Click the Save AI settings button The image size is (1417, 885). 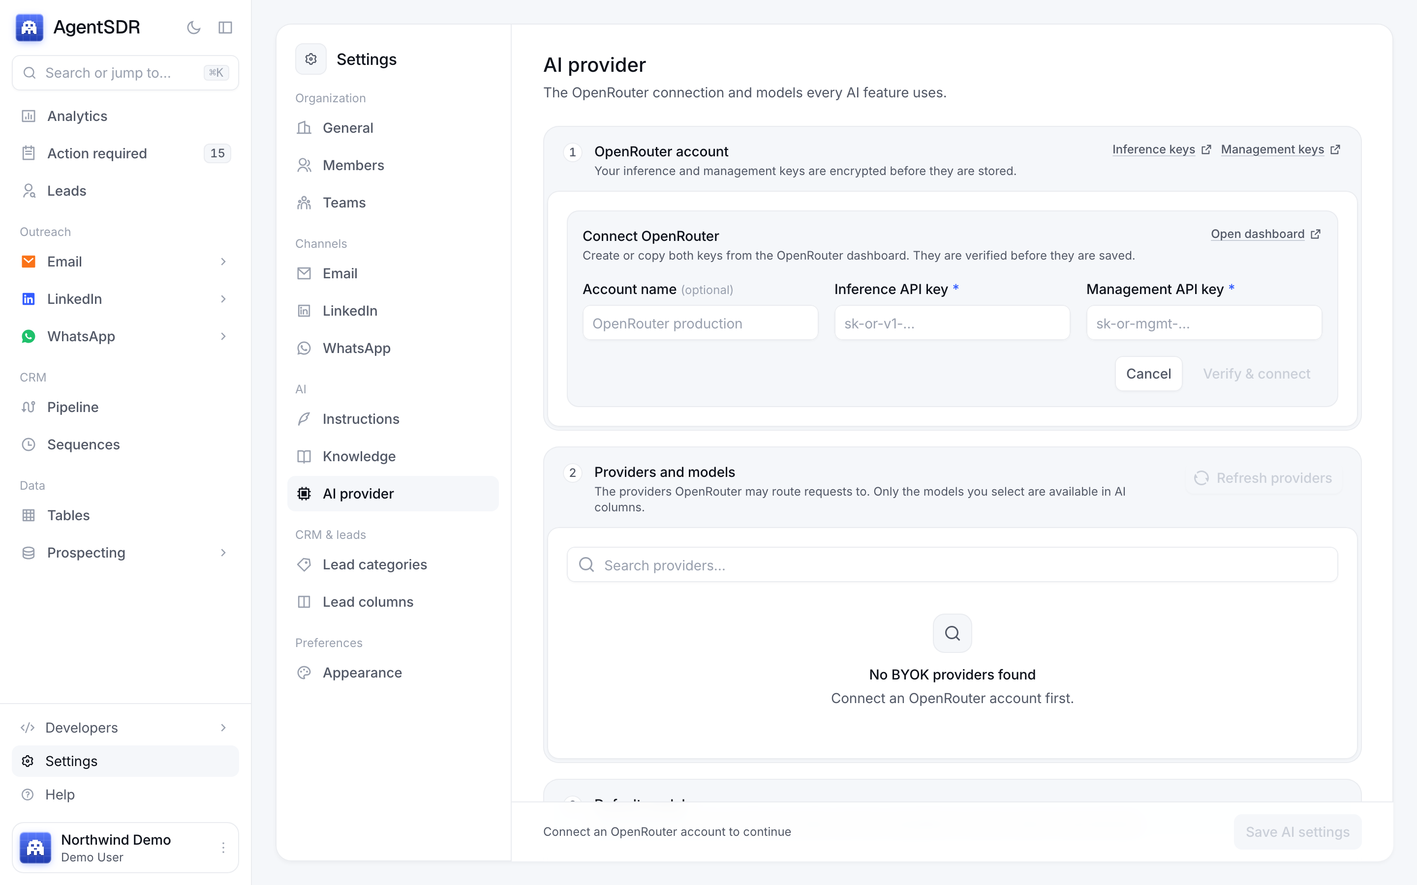(x=1297, y=832)
